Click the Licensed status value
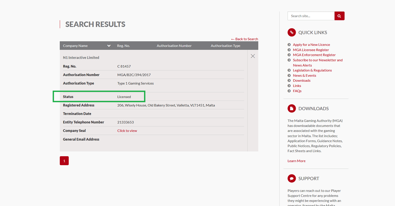The image size is (395, 206). (124, 97)
